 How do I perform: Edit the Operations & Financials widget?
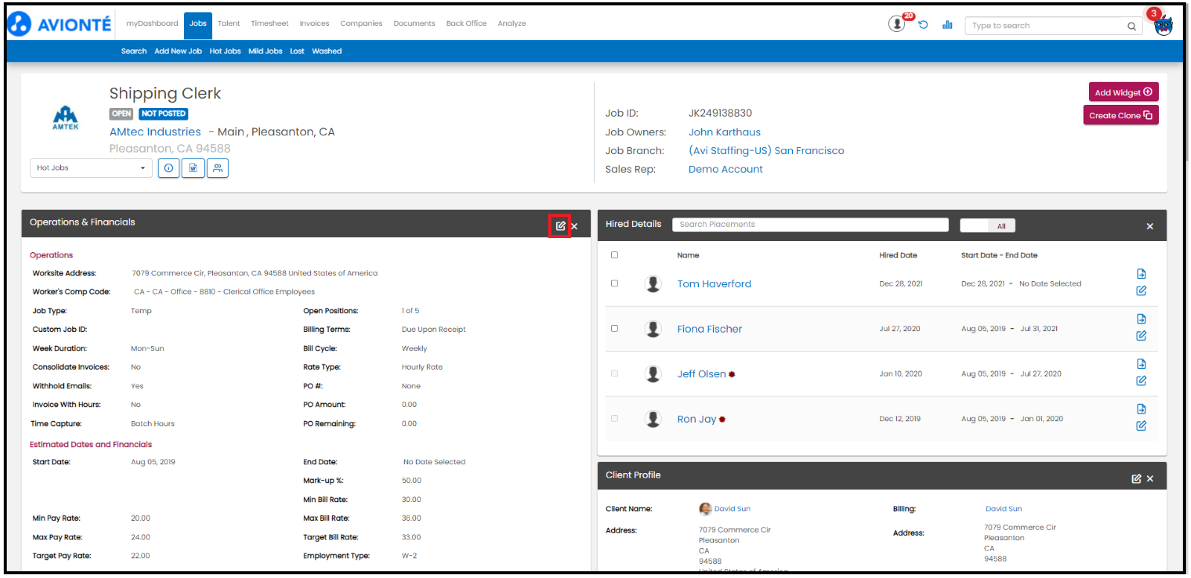[x=560, y=226]
